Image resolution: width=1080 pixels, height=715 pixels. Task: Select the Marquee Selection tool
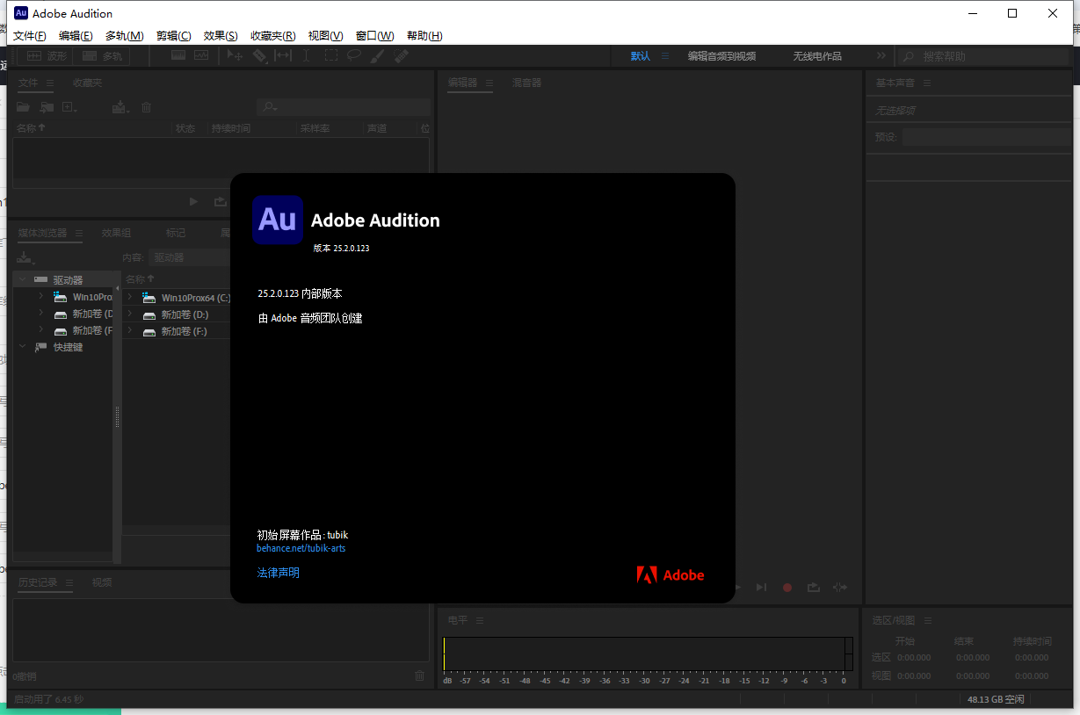[331, 54]
